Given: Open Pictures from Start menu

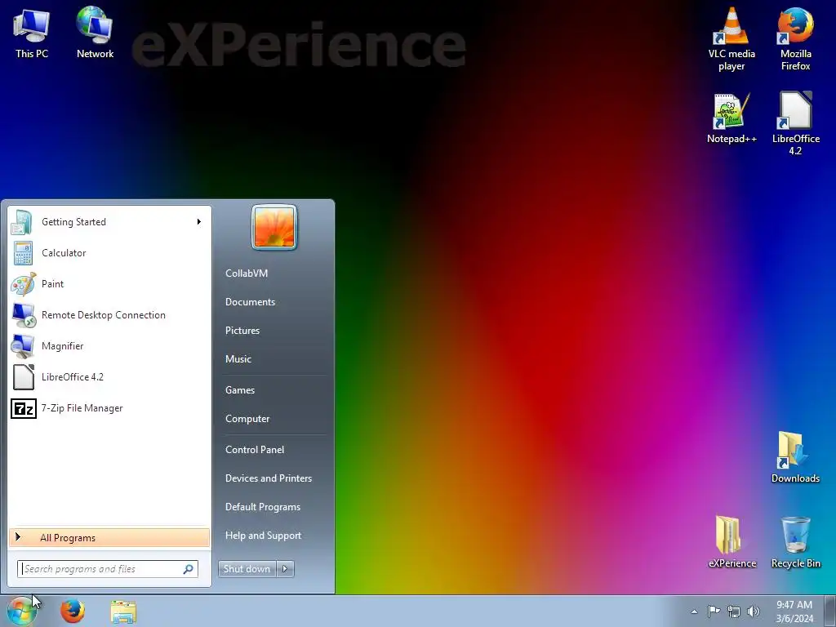Looking at the screenshot, I should pos(242,331).
